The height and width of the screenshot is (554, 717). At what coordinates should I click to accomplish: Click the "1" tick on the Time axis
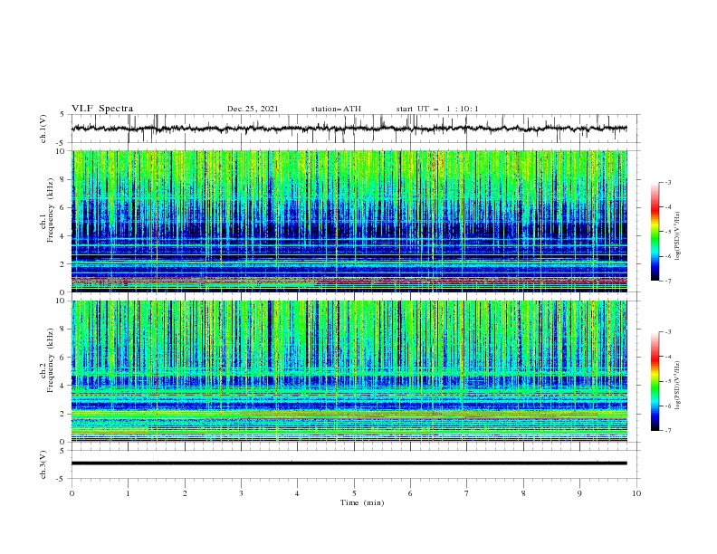tap(128, 493)
